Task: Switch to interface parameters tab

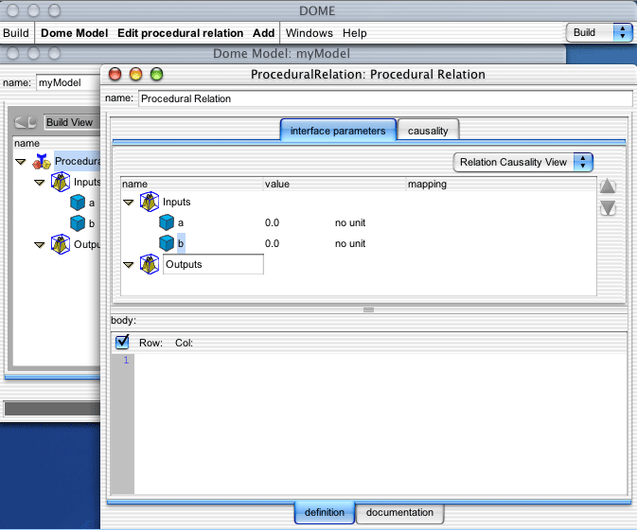Action: coord(338,131)
